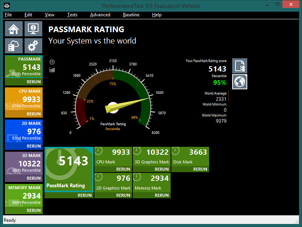Open the 2D Graphics Mark tile

point(113,183)
